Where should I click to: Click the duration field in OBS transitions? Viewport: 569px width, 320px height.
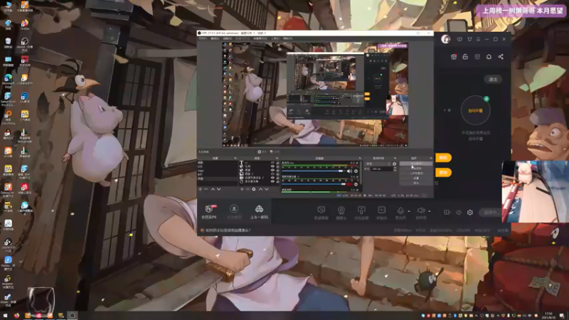point(382,169)
